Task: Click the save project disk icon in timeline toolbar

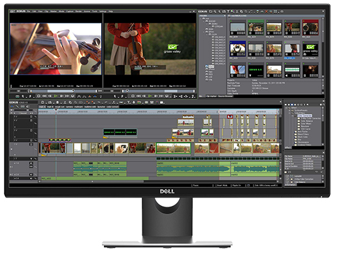Action: (x=58, y=103)
